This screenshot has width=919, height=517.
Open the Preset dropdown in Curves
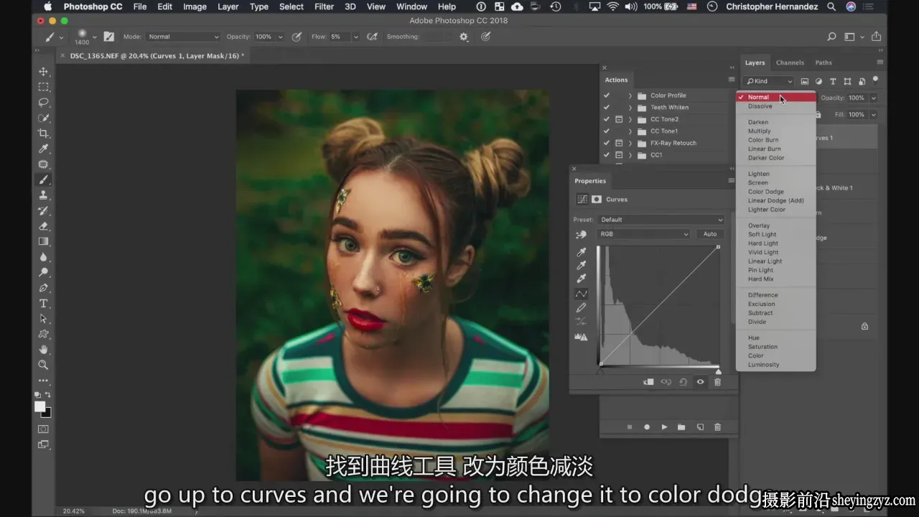(x=661, y=220)
